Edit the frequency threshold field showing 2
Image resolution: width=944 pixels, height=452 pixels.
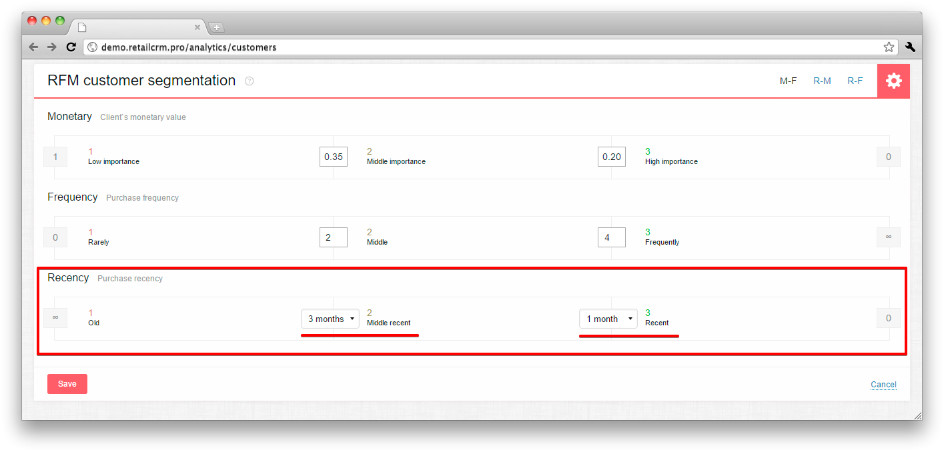tap(334, 237)
